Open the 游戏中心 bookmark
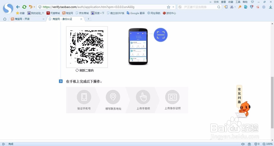 (169, 13)
